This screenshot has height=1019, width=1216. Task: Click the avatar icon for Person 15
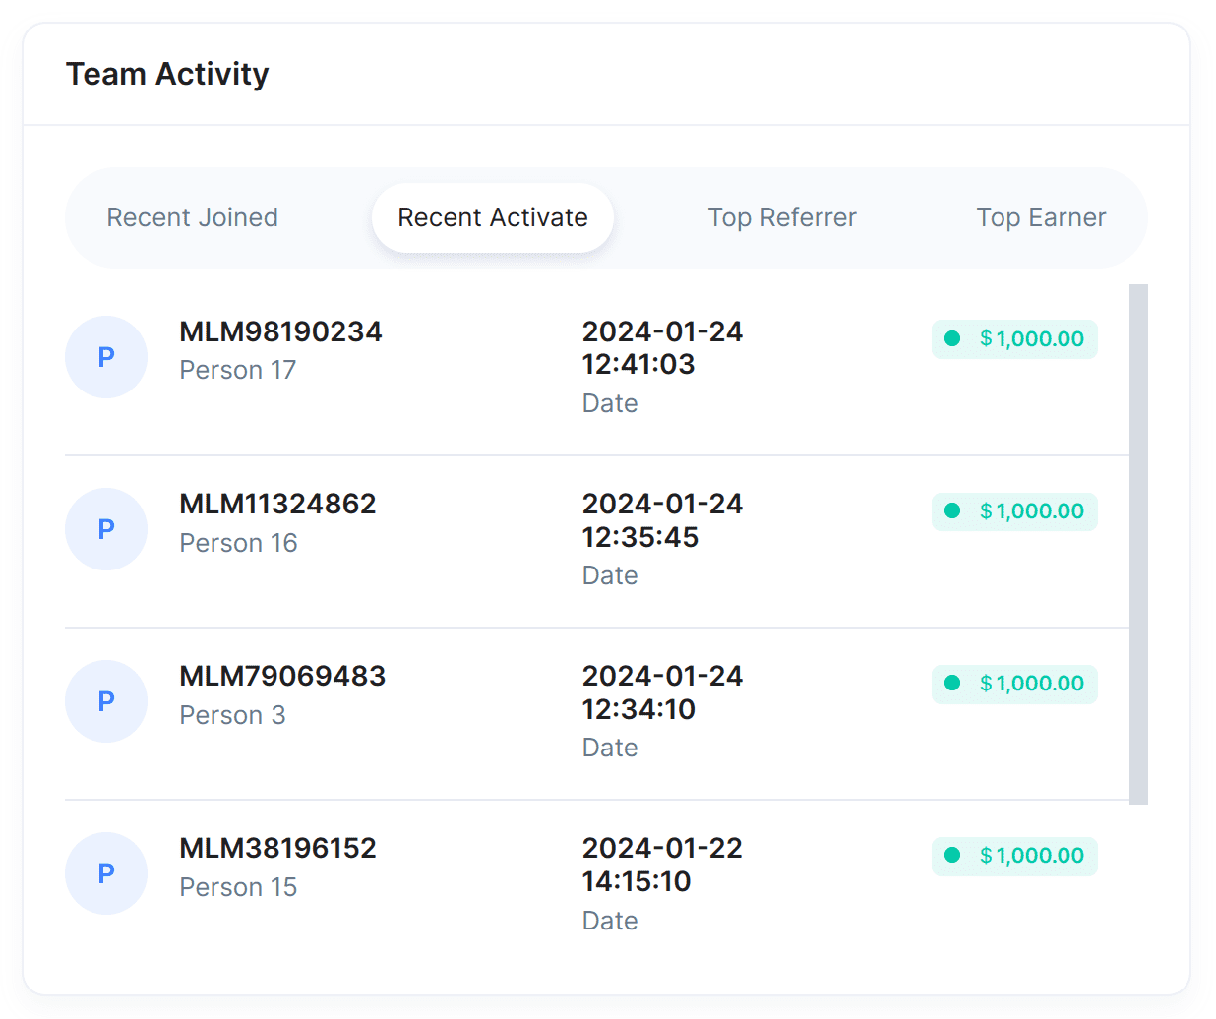tap(106, 873)
